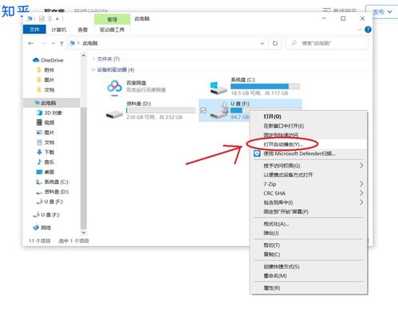Click the Properties quick access toolbar icon
Image resolution: width=398 pixels, height=314 pixels.
coord(41,18)
